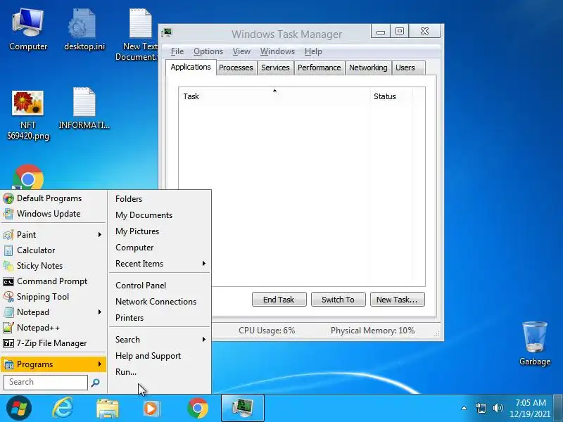Open File Explorer from the taskbar
Screen dimensions: 563x422
coord(108,408)
